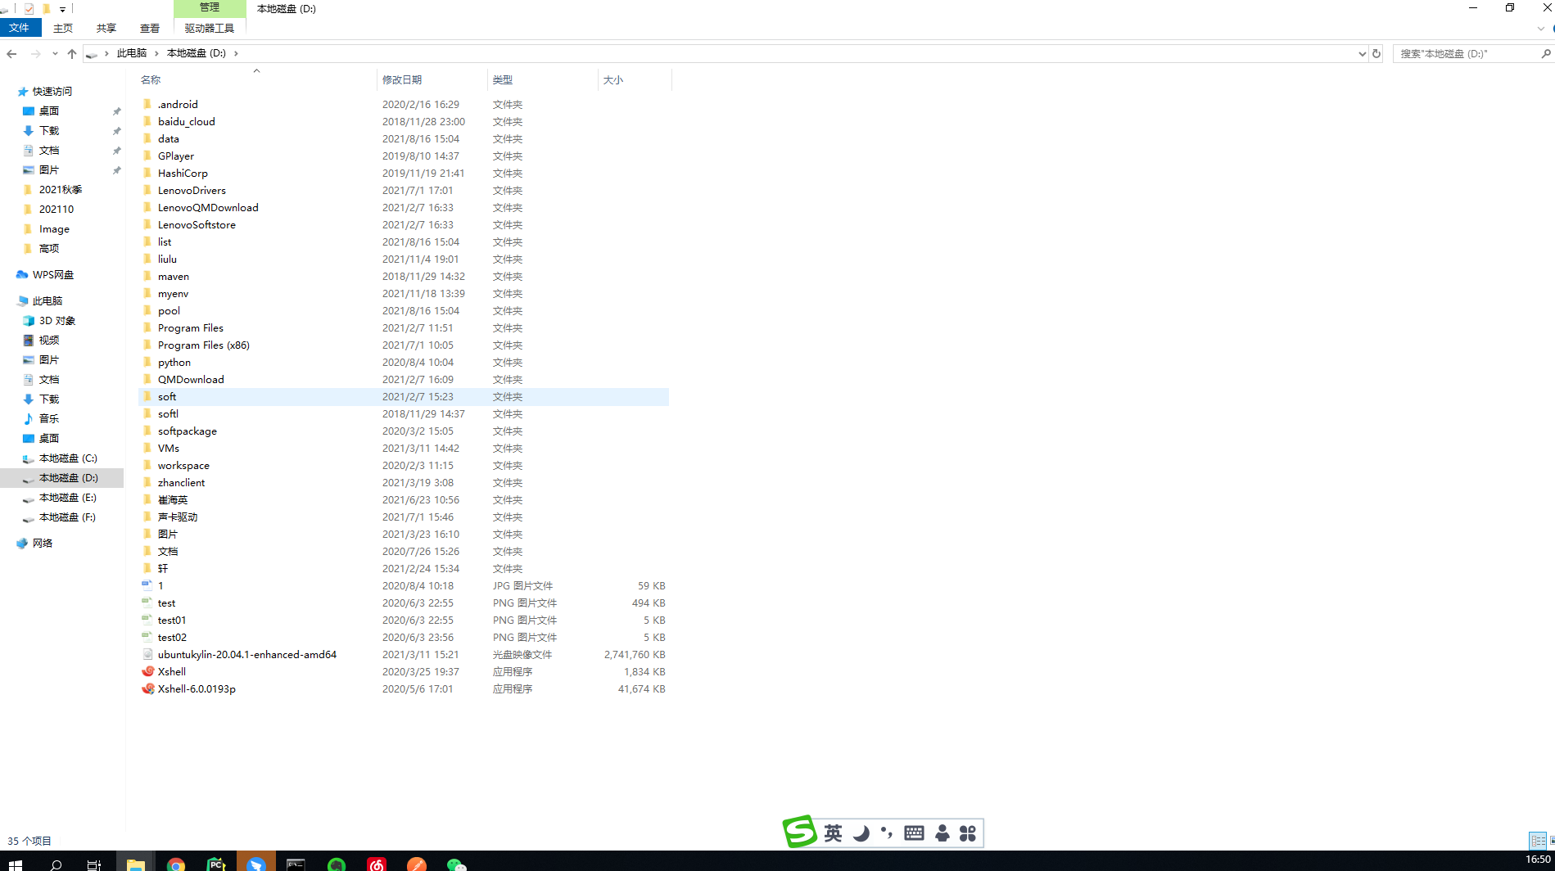Select 3D 对象 under 此电脑
The image size is (1555, 871).
pyautogui.click(x=57, y=321)
